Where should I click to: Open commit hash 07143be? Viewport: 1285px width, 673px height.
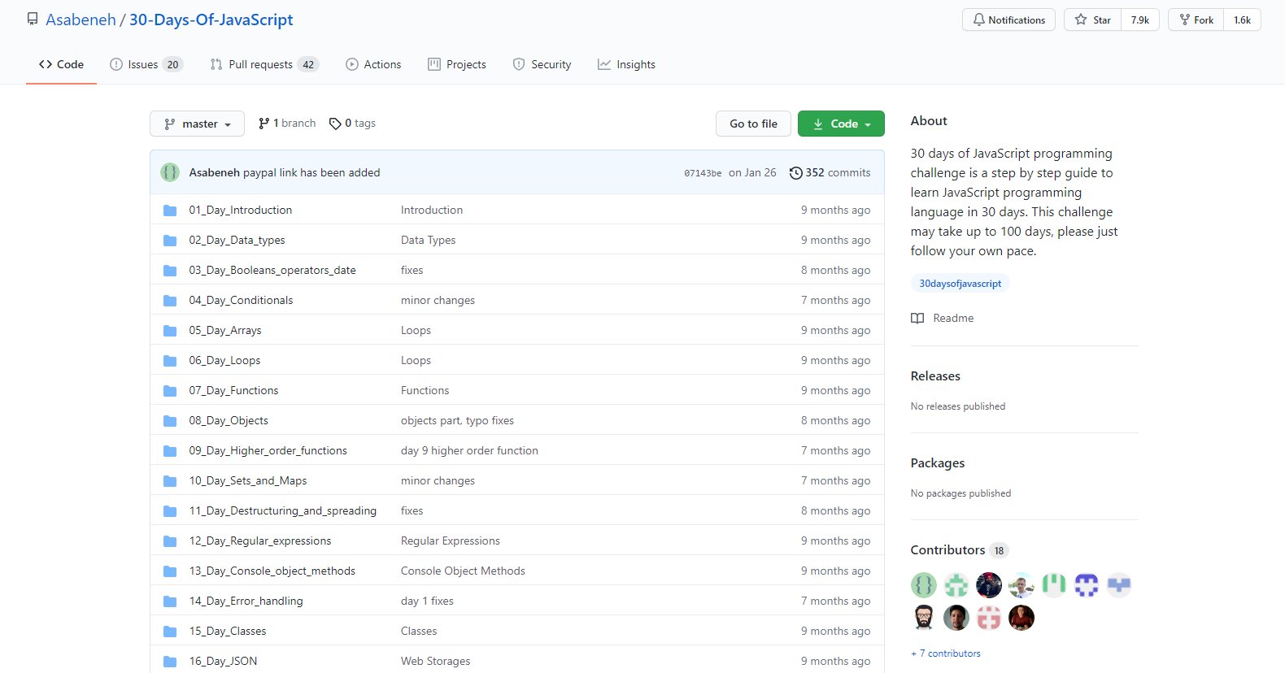[703, 173]
